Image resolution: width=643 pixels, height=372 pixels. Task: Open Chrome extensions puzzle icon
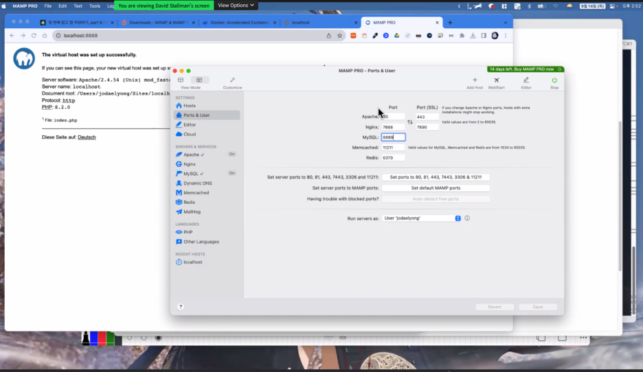click(x=462, y=36)
